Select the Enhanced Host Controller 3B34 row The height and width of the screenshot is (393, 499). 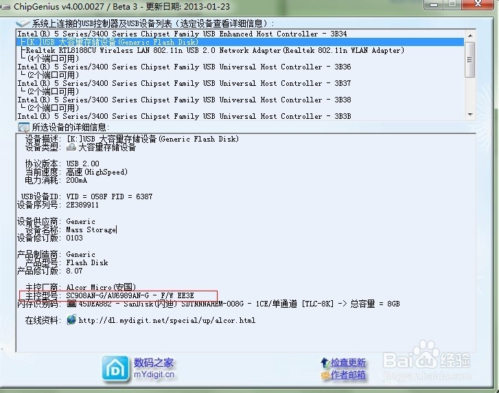pos(240,34)
